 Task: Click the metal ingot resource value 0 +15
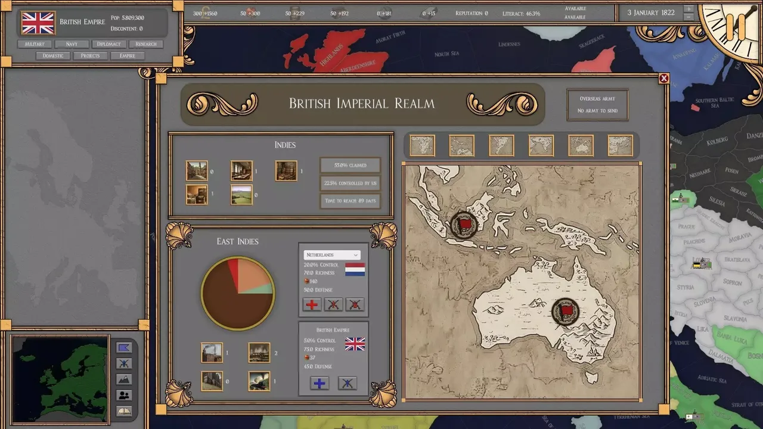429,13
